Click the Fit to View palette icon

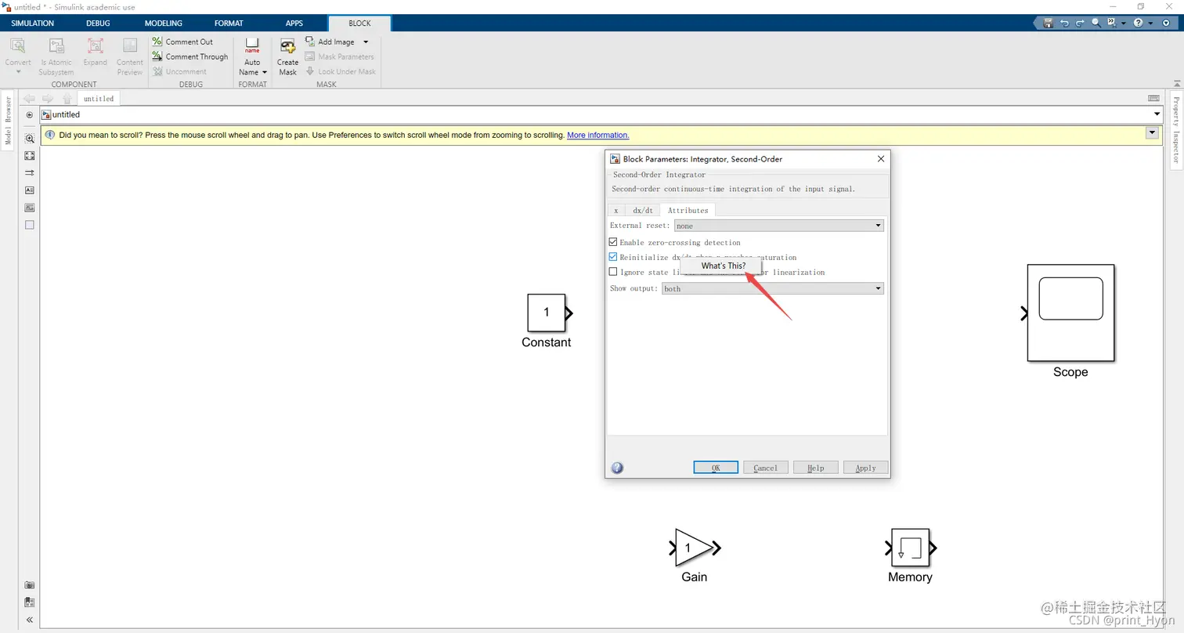point(30,156)
